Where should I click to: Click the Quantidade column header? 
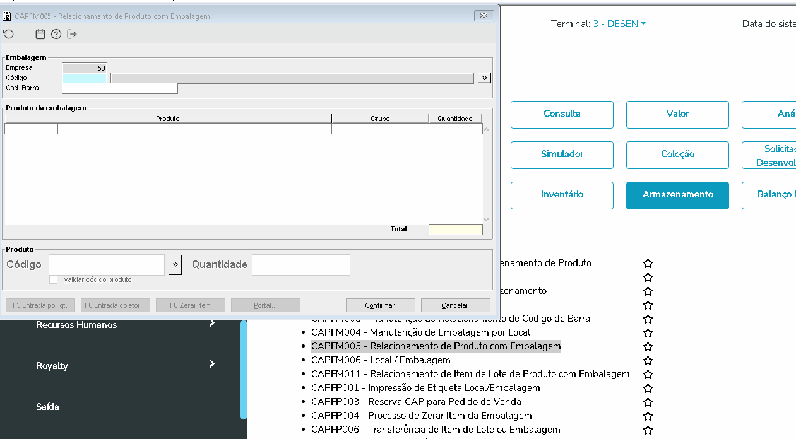coord(455,119)
